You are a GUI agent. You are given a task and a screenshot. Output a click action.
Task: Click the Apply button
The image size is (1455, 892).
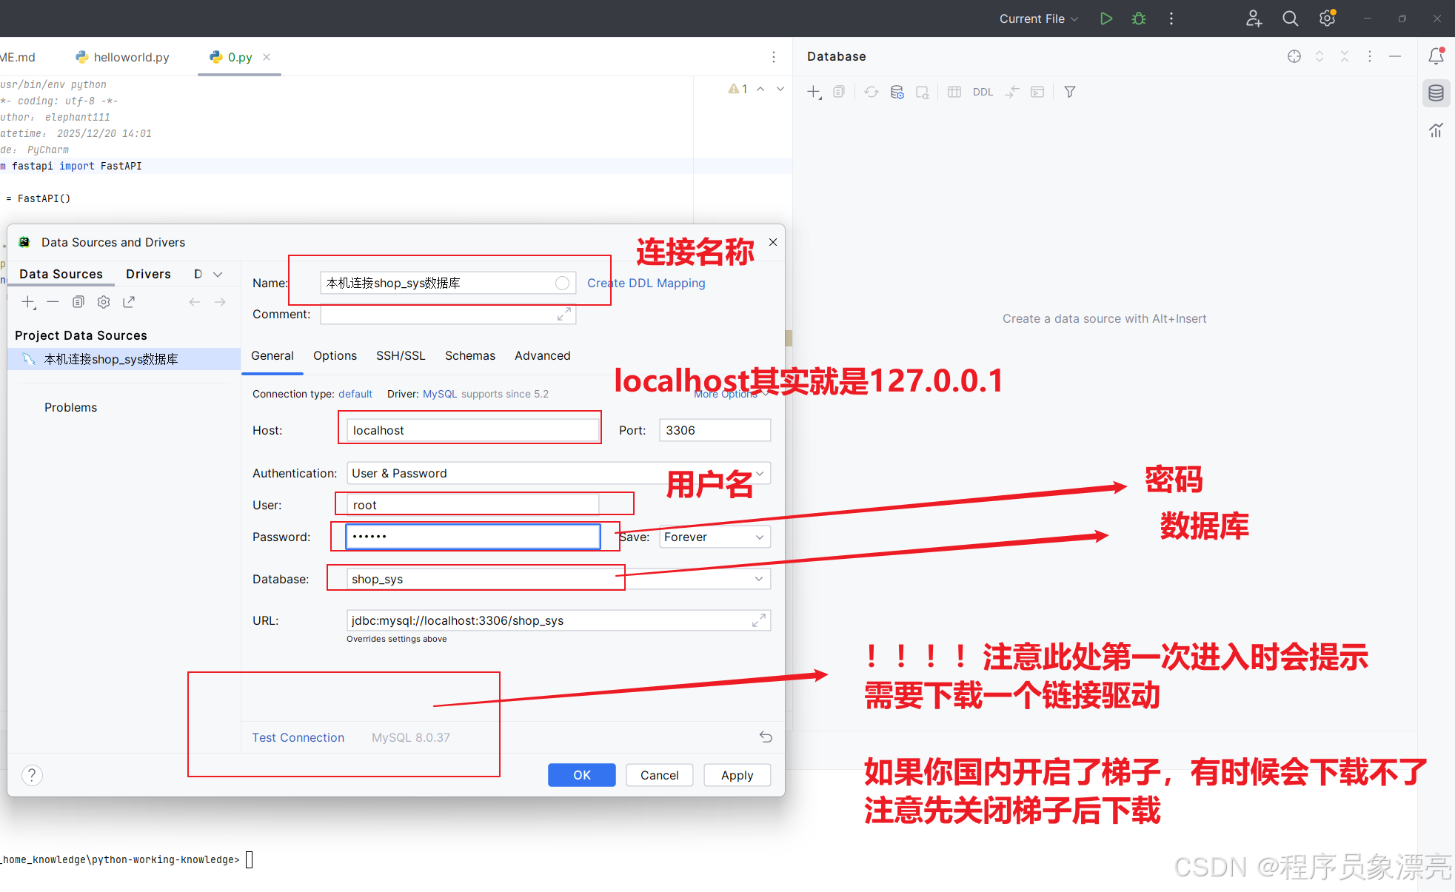[x=737, y=775]
